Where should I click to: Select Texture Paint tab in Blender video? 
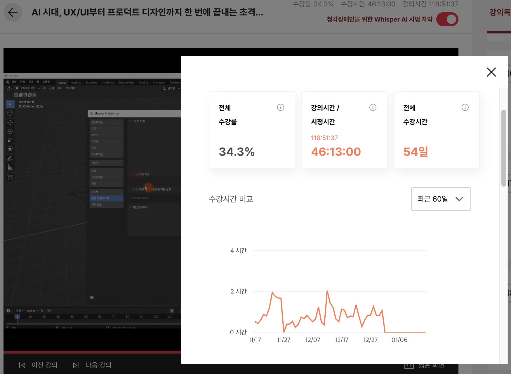click(x=126, y=83)
